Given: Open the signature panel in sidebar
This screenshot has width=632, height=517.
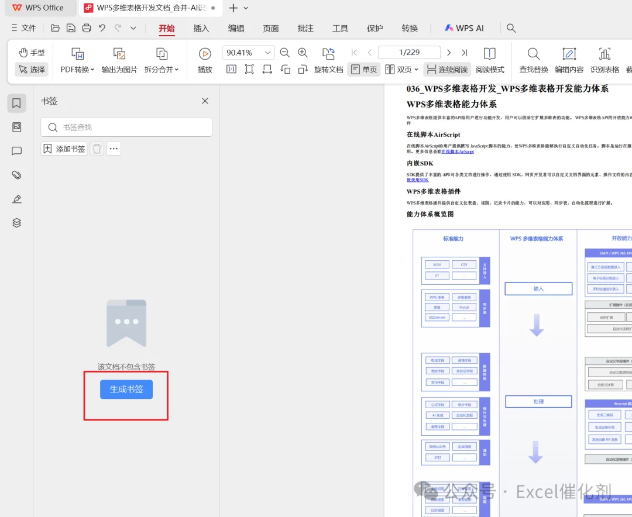Looking at the screenshot, I should (x=16, y=199).
